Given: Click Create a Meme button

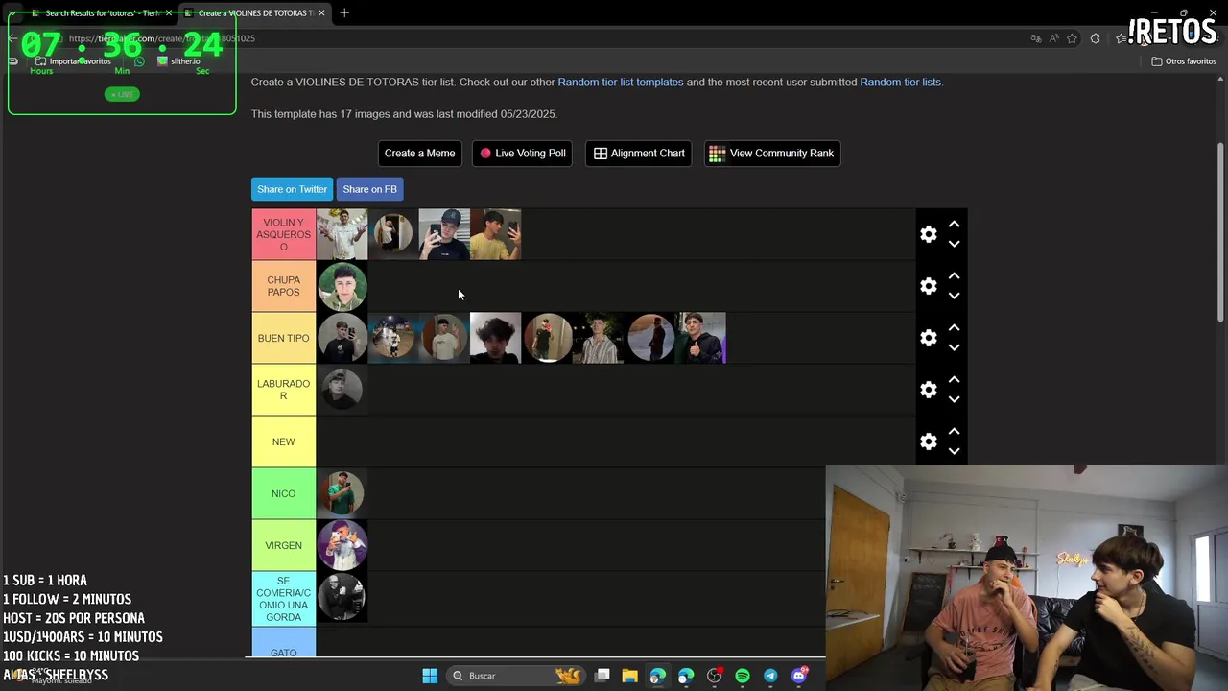Looking at the screenshot, I should [419, 154].
